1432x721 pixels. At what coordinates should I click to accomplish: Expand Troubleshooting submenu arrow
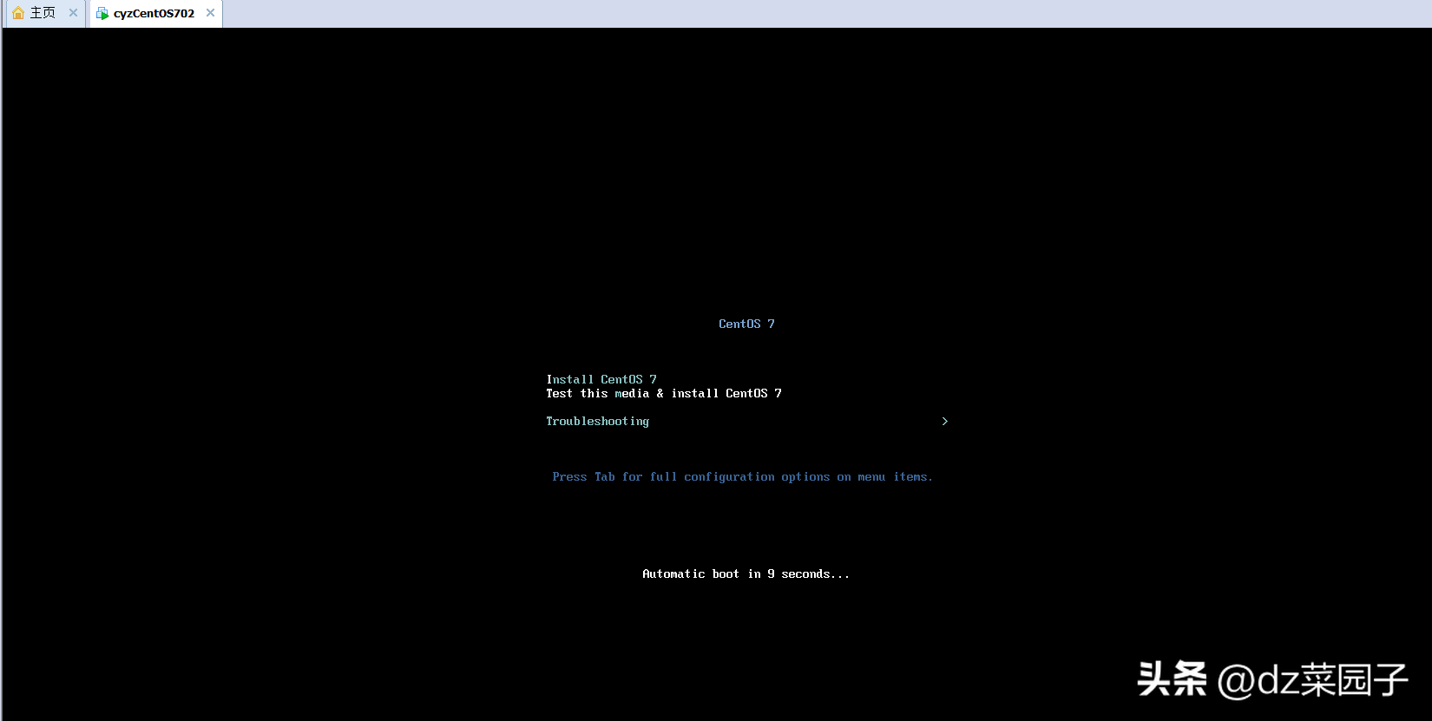[x=945, y=421]
